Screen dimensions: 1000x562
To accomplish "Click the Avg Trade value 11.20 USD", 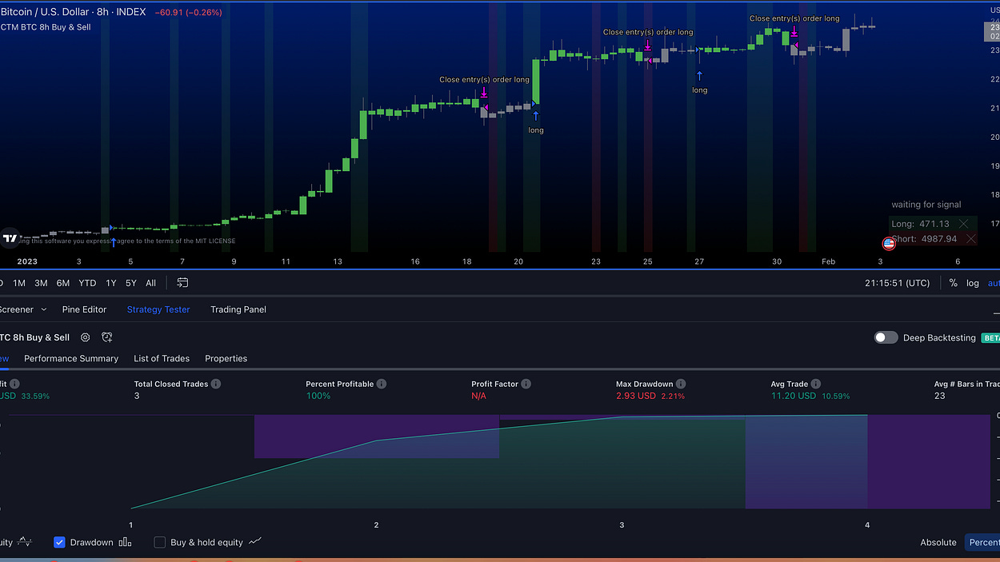I will (793, 396).
